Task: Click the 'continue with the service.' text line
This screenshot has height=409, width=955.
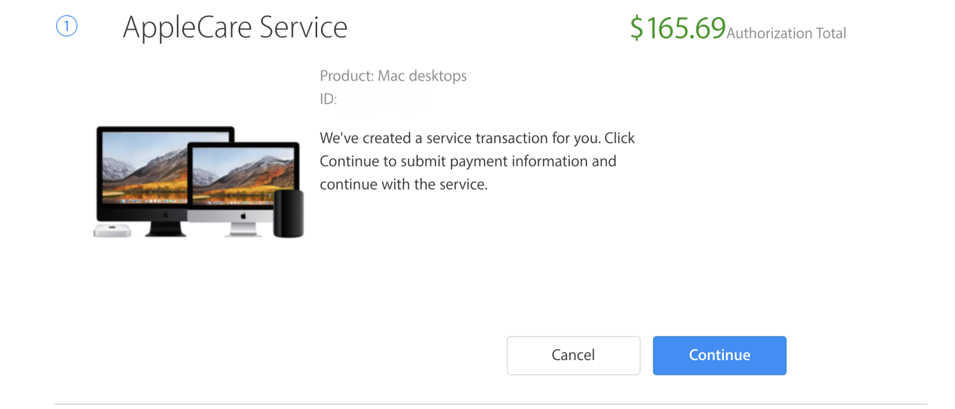Action: pyautogui.click(x=404, y=185)
